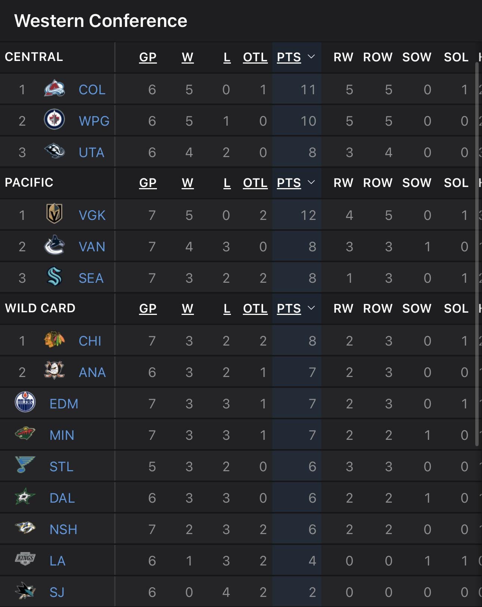Image resolution: width=482 pixels, height=607 pixels.
Task: Sort Pacific division by OTL column
Action: click(255, 183)
